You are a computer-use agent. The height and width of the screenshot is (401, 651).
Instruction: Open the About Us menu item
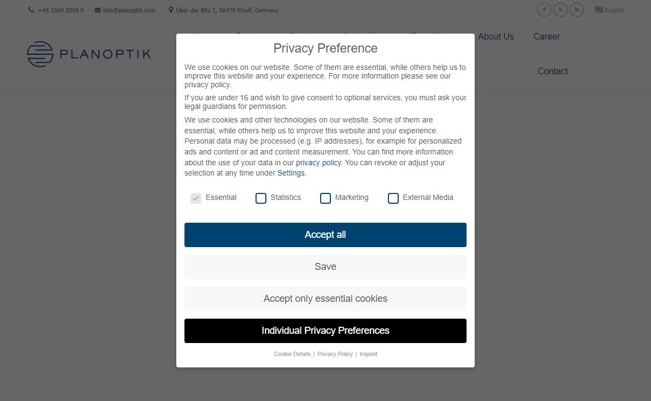[x=496, y=36]
